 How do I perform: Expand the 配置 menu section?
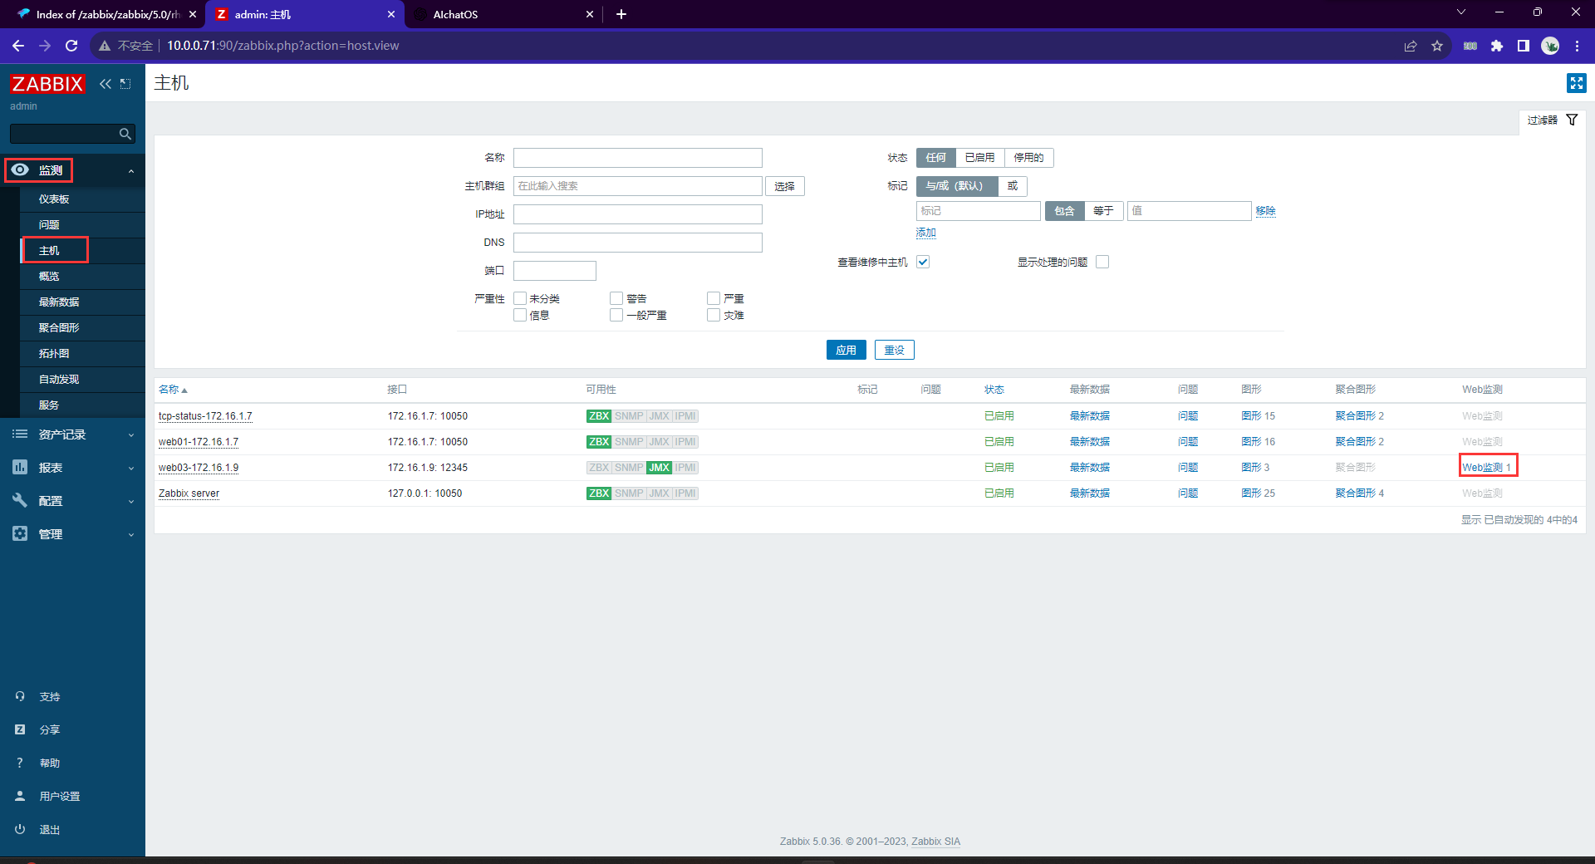point(130,502)
